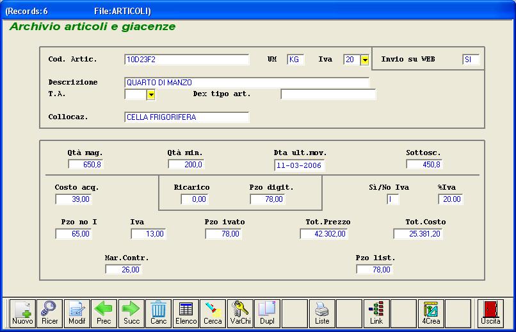The image size is (516, 332).
Task: Click the Collocaz. field CELLA FRIGORIFERA
Action: click(x=187, y=117)
